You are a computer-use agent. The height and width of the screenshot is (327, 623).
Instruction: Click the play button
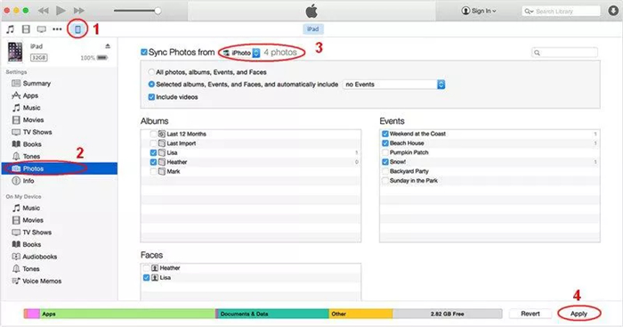61,11
